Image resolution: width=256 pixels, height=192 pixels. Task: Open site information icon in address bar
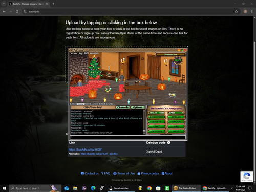point(25,11)
